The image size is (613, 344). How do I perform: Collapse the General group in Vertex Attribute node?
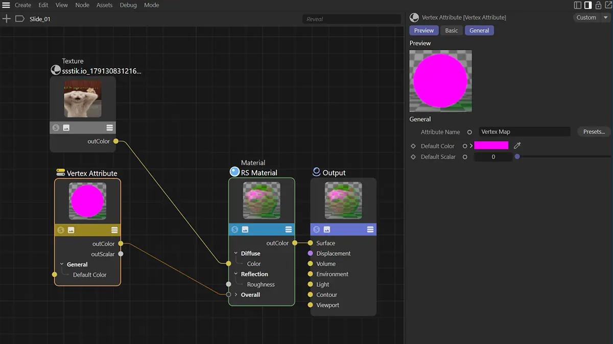(61, 264)
